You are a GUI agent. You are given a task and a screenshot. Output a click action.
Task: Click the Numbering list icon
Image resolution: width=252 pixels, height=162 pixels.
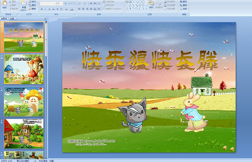click(86, 4)
